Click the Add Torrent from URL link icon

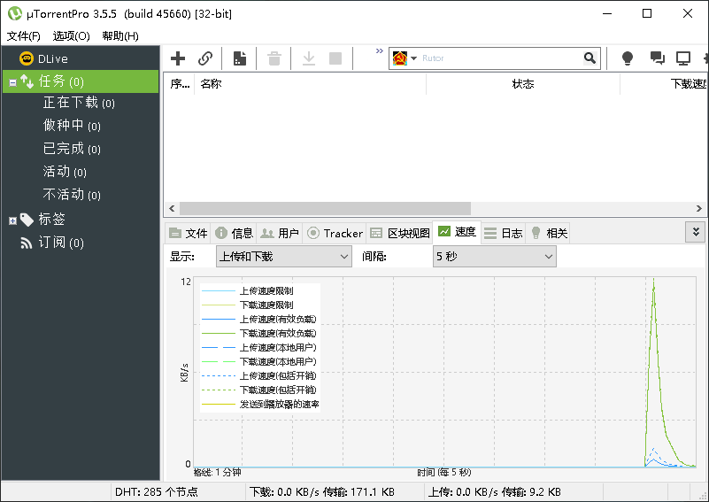205,58
